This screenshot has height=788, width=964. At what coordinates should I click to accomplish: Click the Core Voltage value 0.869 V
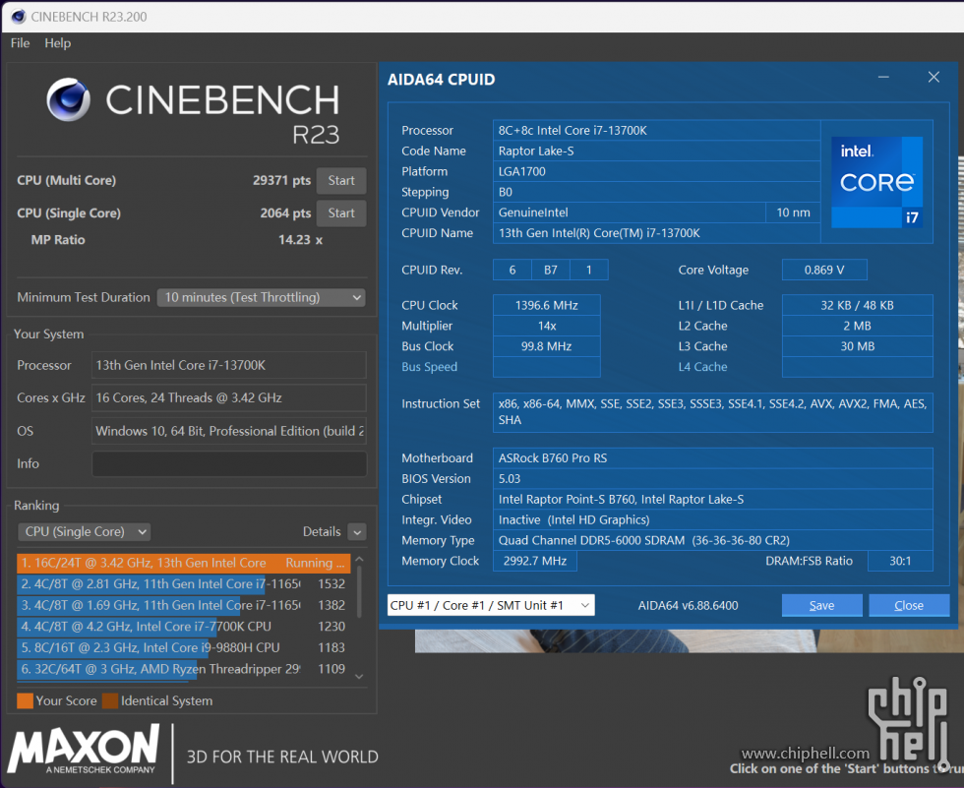click(824, 270)
